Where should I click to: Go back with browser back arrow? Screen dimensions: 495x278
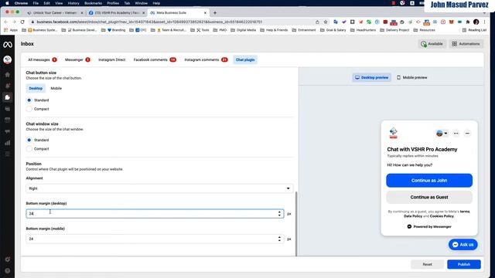tap(6, 22)
